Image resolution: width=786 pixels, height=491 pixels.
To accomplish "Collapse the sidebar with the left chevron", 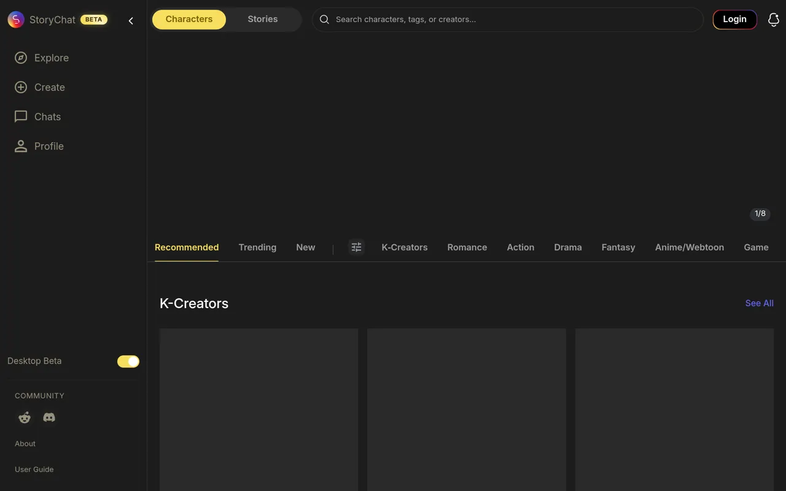I will pos(131,21).
